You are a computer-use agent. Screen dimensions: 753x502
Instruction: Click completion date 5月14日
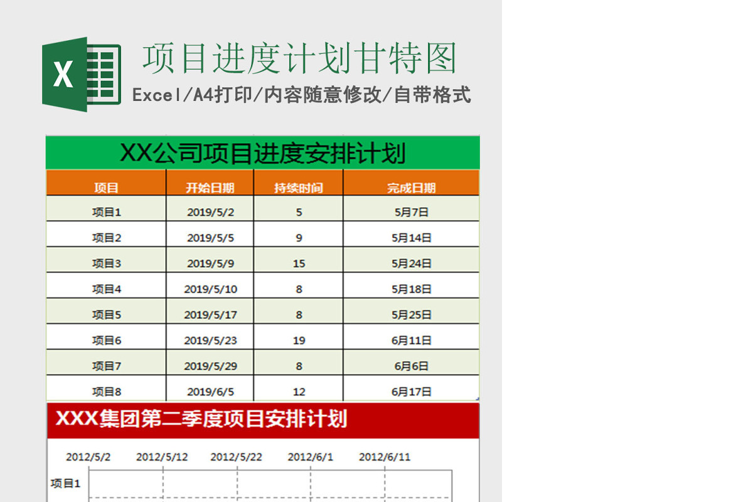[x=412, y=238]
